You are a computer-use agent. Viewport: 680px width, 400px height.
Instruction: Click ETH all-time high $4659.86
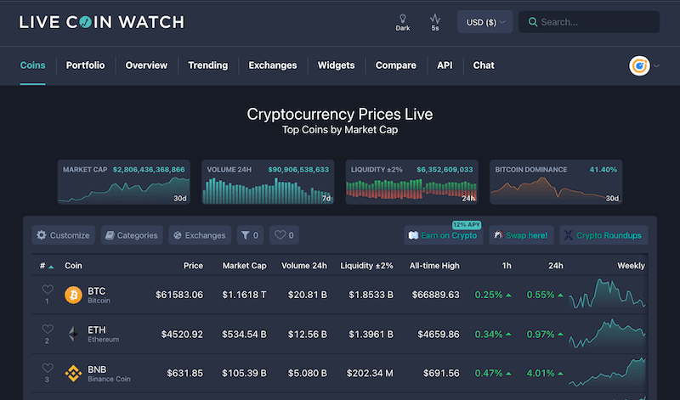click(438, 334)
